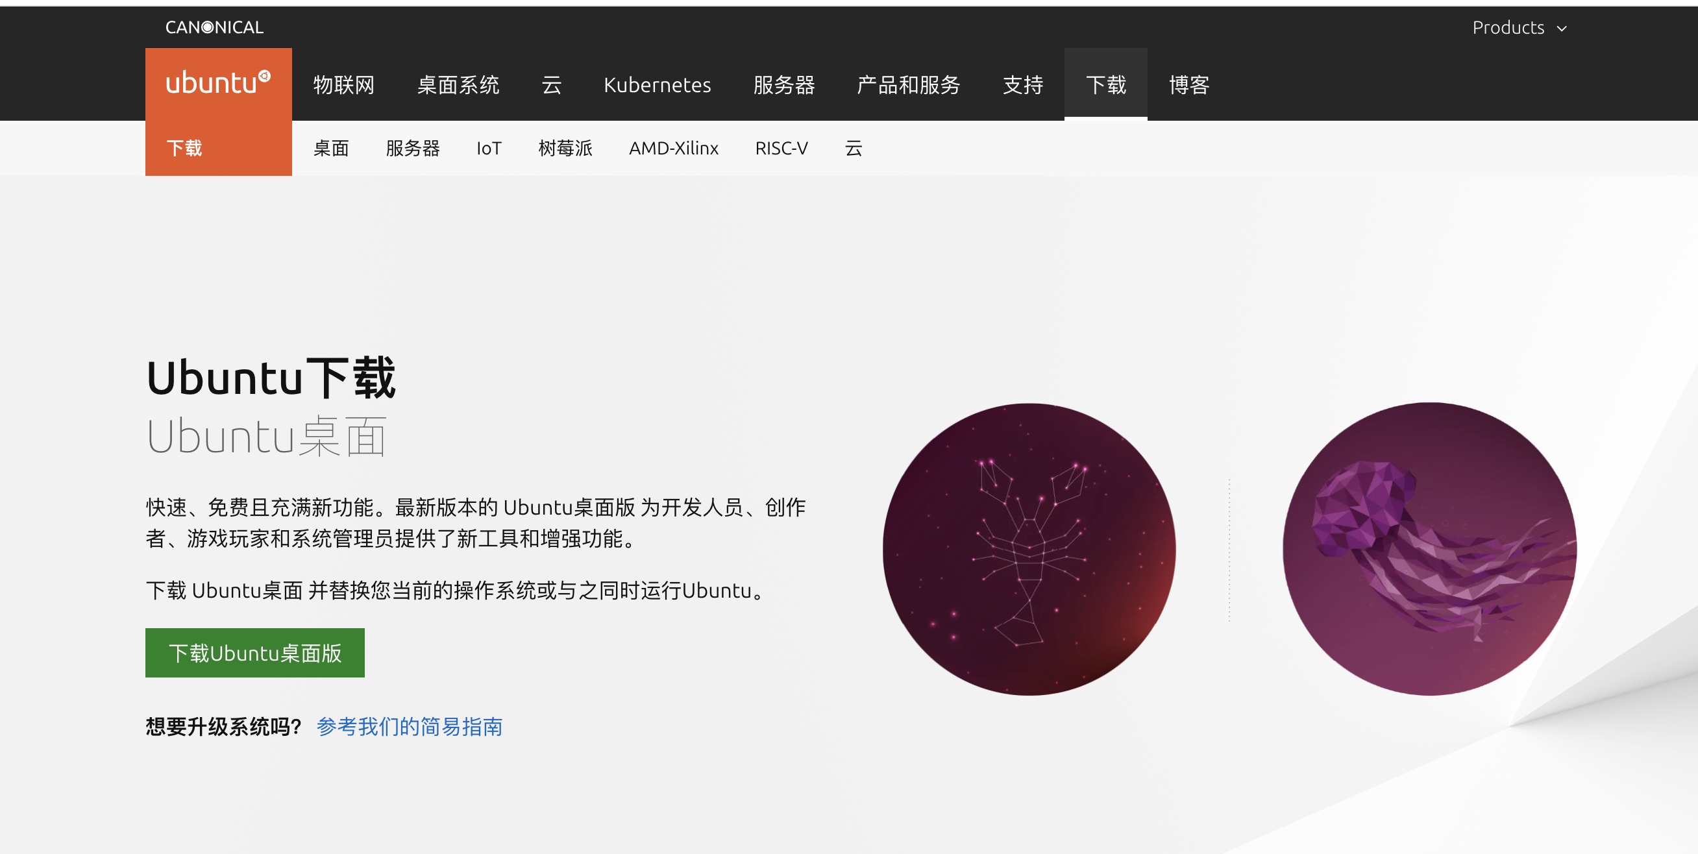Open the 物联网 navigation section

click(x=343, y=85)
